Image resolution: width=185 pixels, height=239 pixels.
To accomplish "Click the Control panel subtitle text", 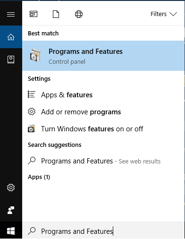I will 67,62.
